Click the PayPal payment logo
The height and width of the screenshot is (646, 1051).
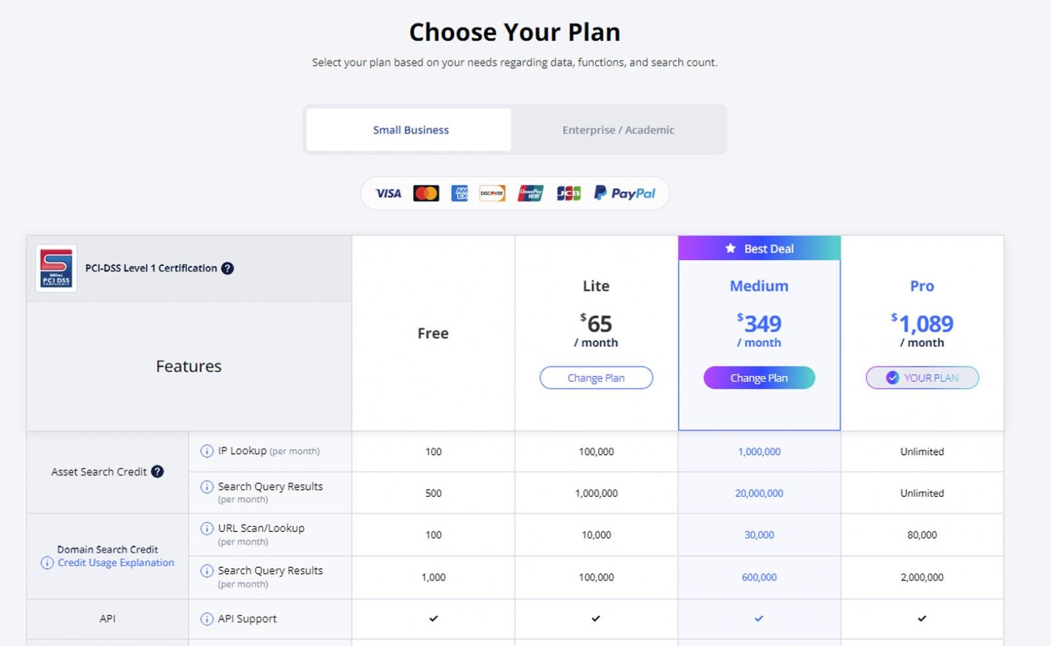click(625, 193)
